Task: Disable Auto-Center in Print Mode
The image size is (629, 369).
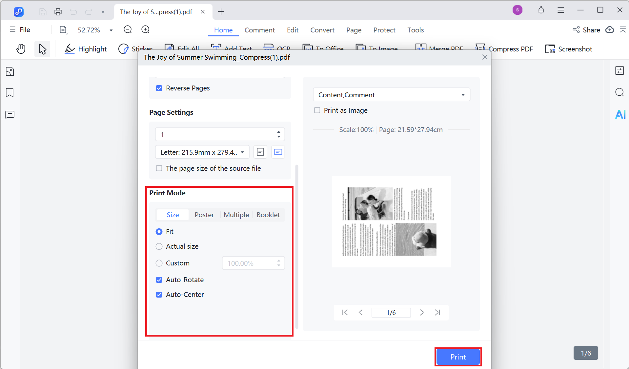Action: [159, 294]
